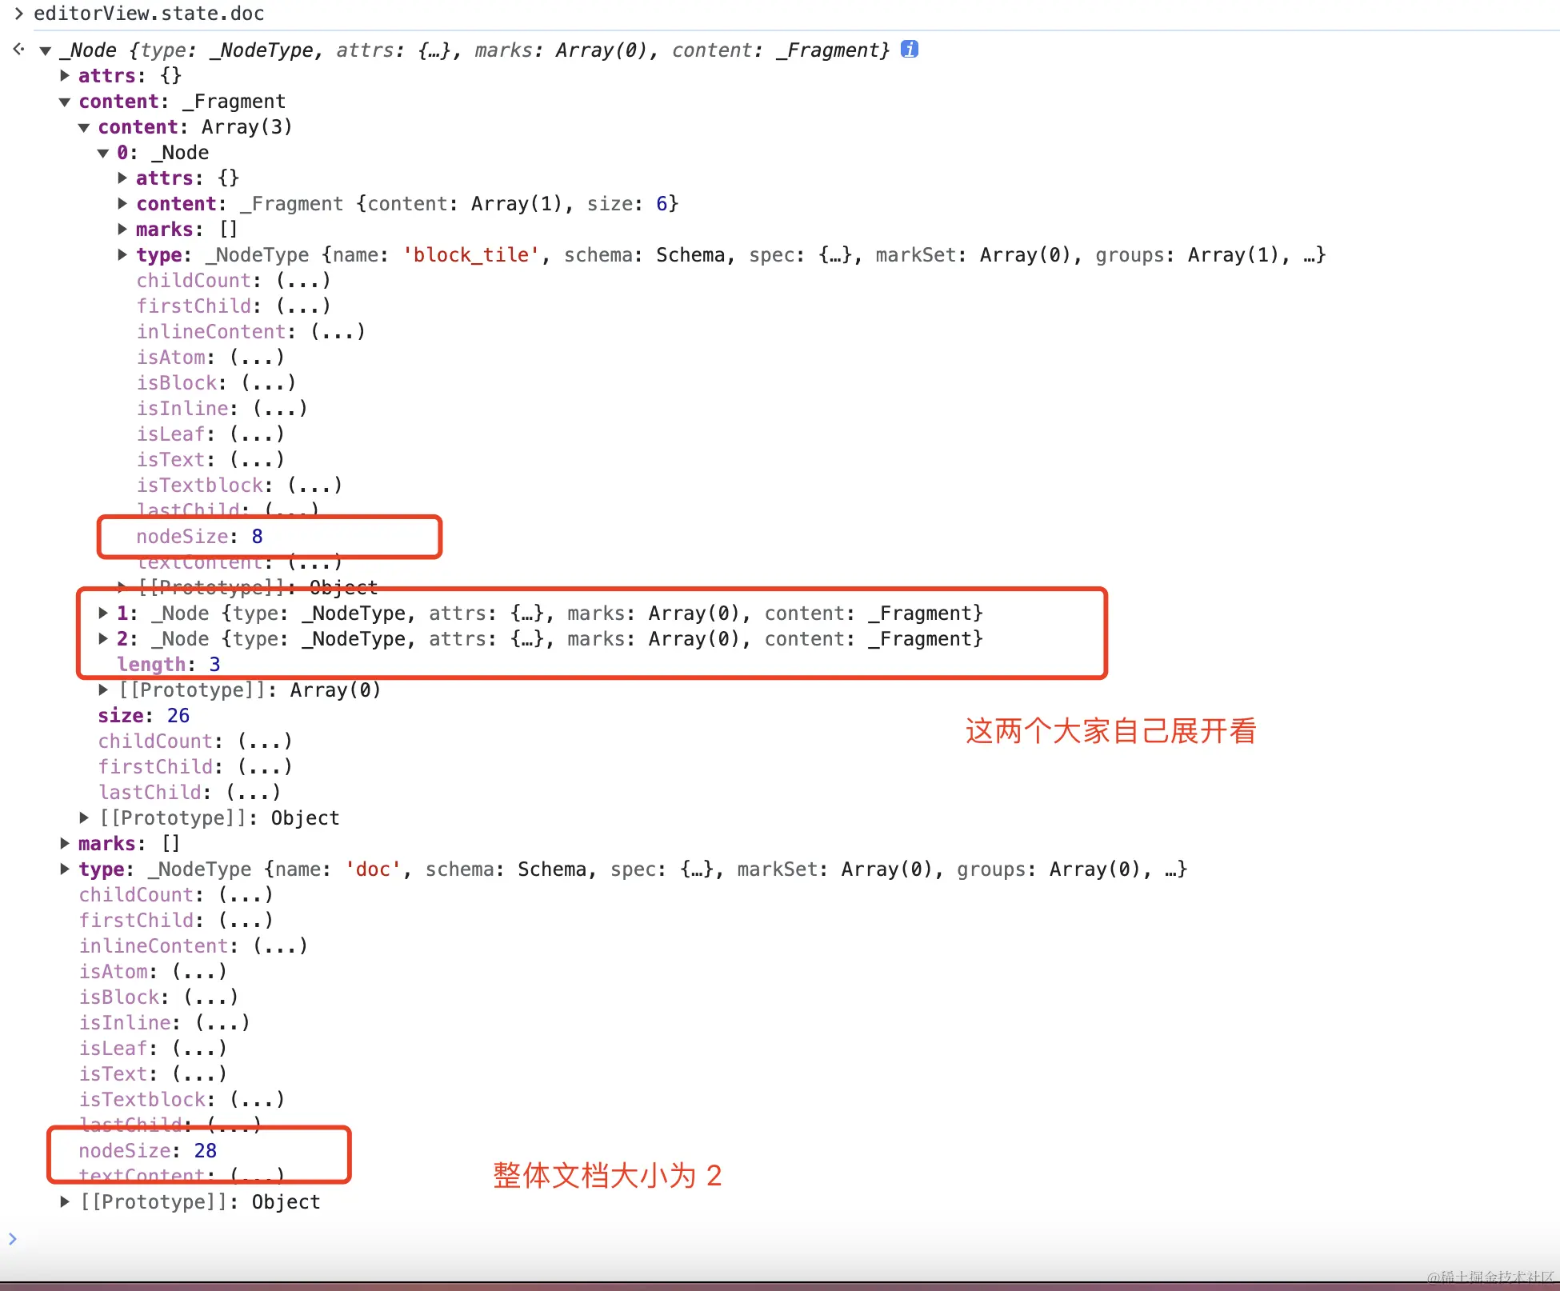The width and height of the screenshot is (1560, 1291).
Task: Expand the last [[Prototype]]: Object row
Action: point(65,1202)
